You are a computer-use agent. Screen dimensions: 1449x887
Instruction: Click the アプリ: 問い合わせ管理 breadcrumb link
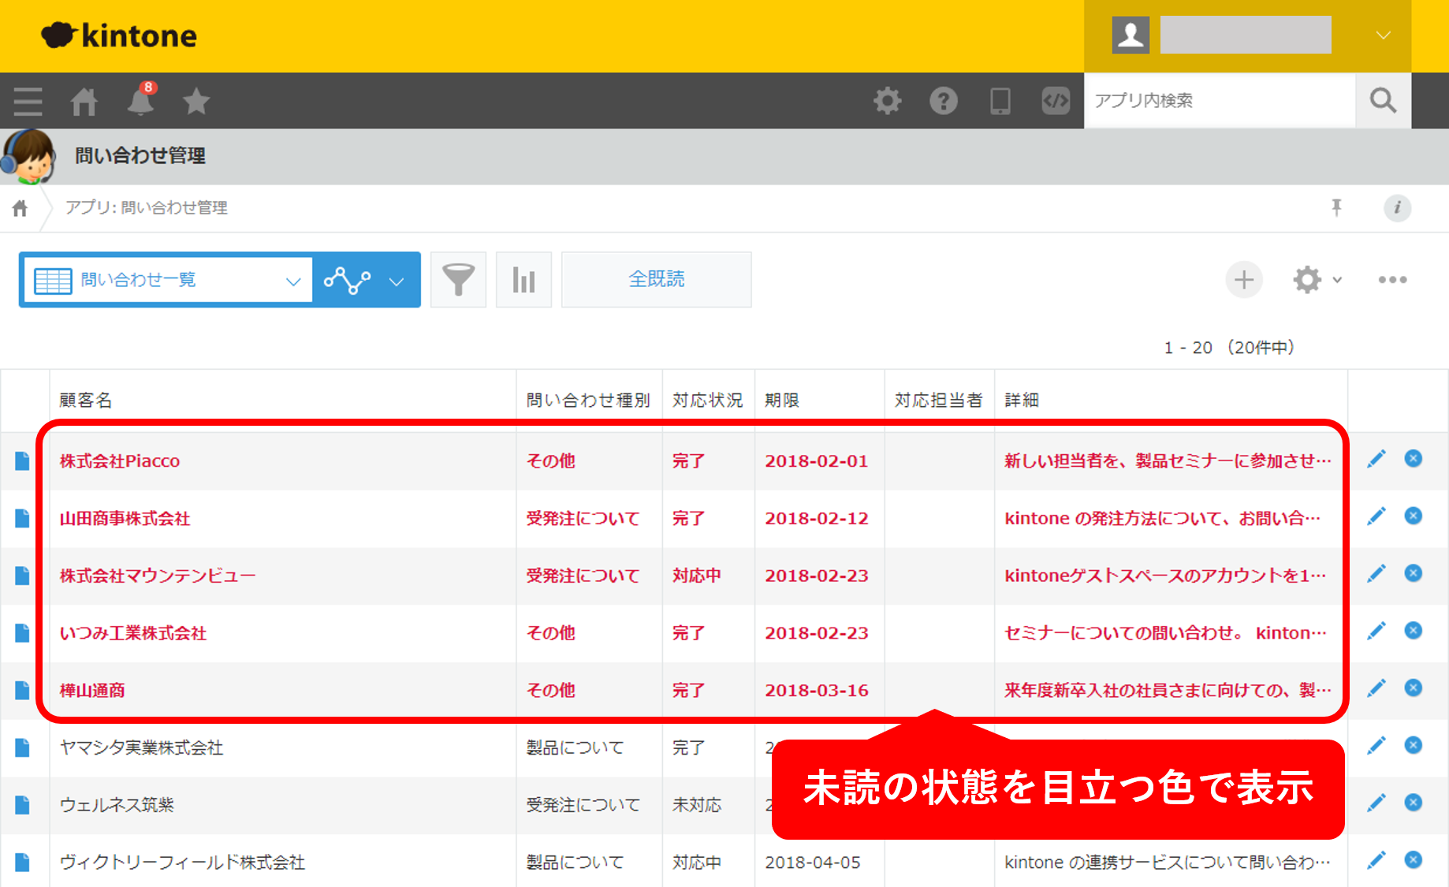pyautogui.click(x=147, y=207)
